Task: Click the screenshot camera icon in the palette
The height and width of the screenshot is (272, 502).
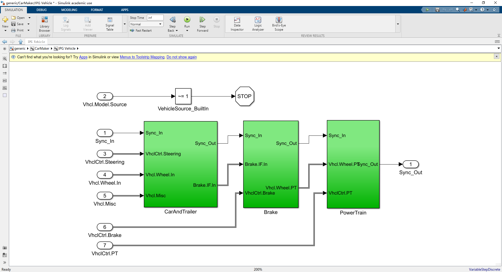Action: click(x=5, y=248)
